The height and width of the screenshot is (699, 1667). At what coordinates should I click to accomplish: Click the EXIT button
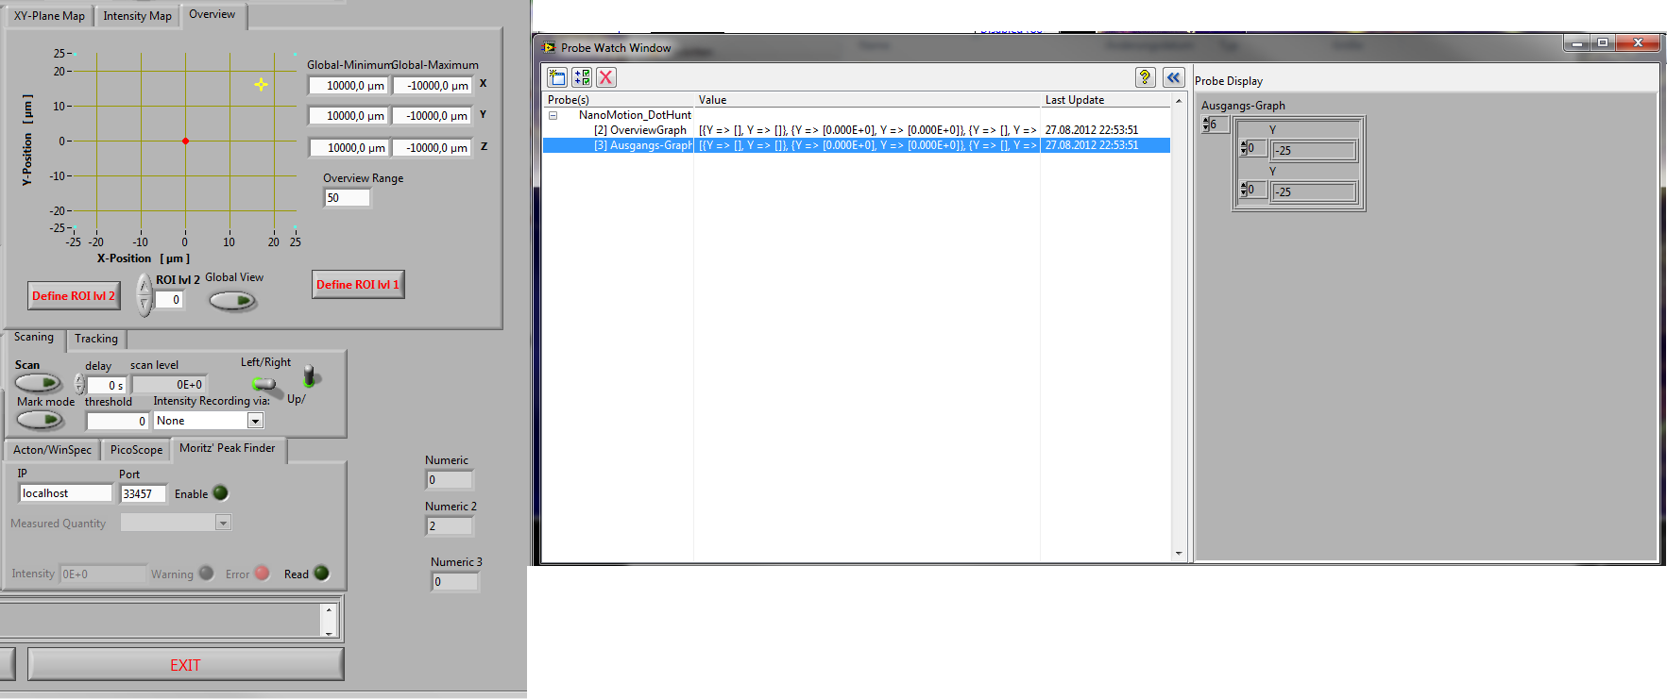coord(185,665)
